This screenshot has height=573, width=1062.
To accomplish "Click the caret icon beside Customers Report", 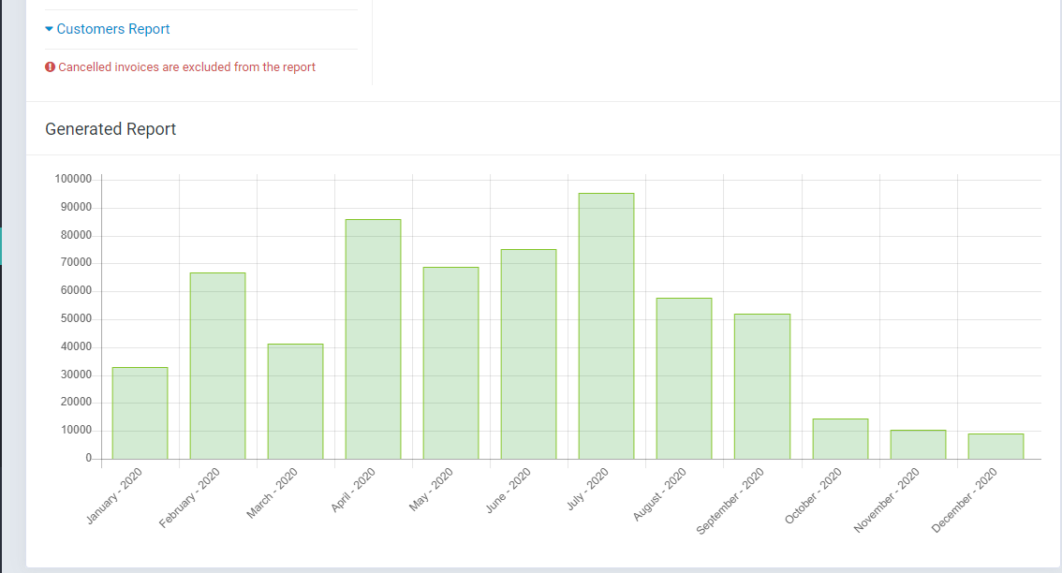I will click(x=50, y=29).
